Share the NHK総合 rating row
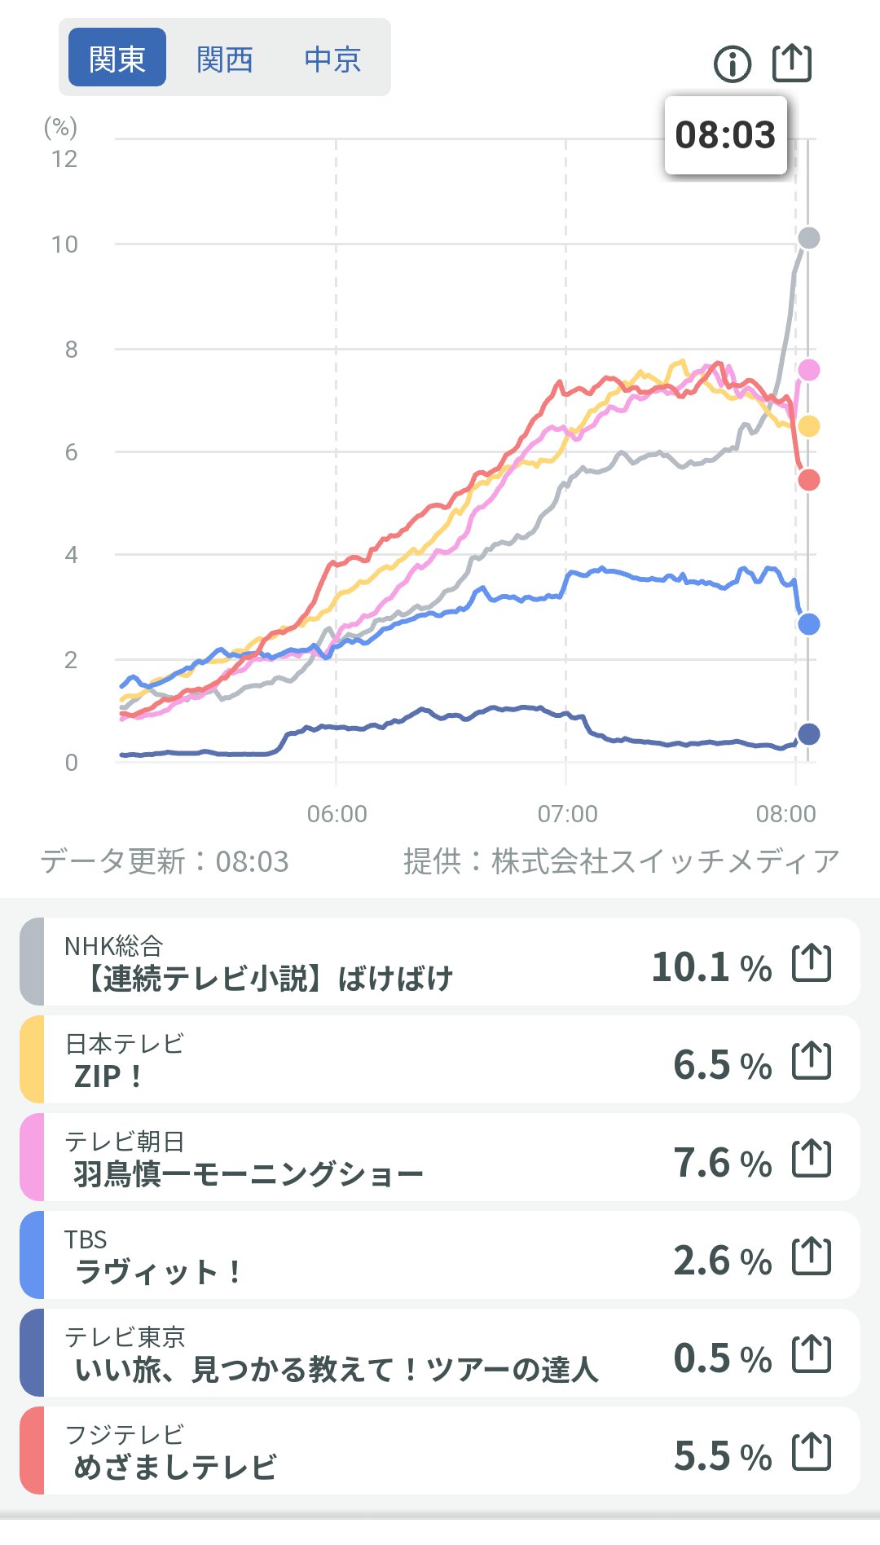The image size is (880, 1545). coord(812,963)
